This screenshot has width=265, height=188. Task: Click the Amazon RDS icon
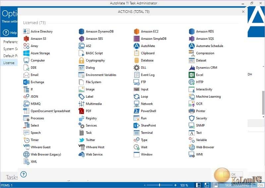coord(192,31)
